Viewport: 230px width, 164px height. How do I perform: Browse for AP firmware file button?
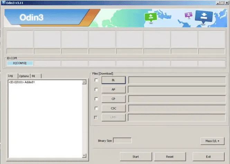click(113, 89)
